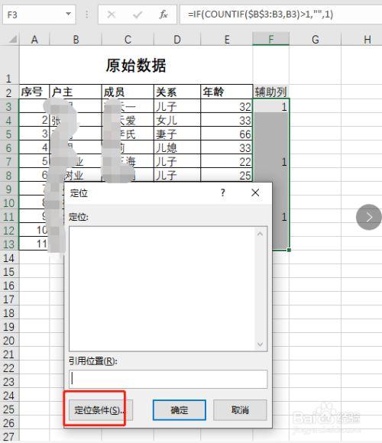Viewport: 382px width, 443px height.
Task: Cancel formula entry with the X icon
Action: pos(112,14)
